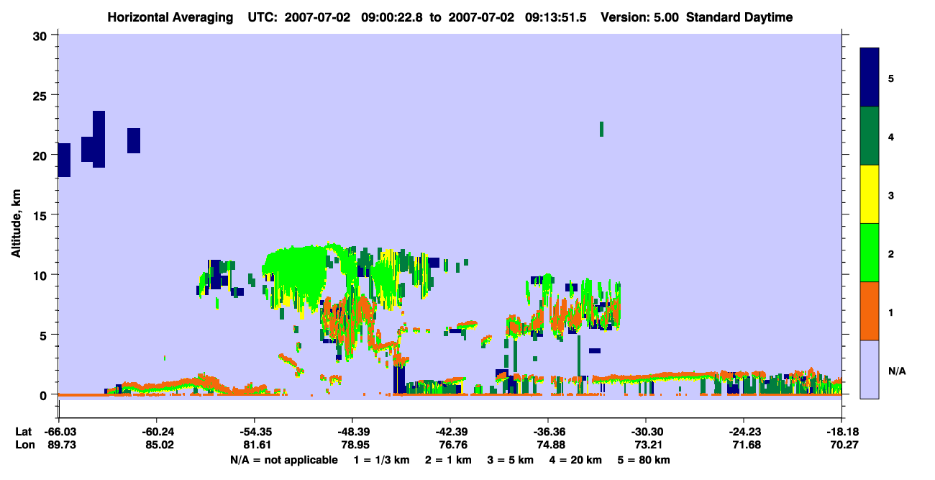
Task: Click the latitude value -42.39
Action: (450, 432)
